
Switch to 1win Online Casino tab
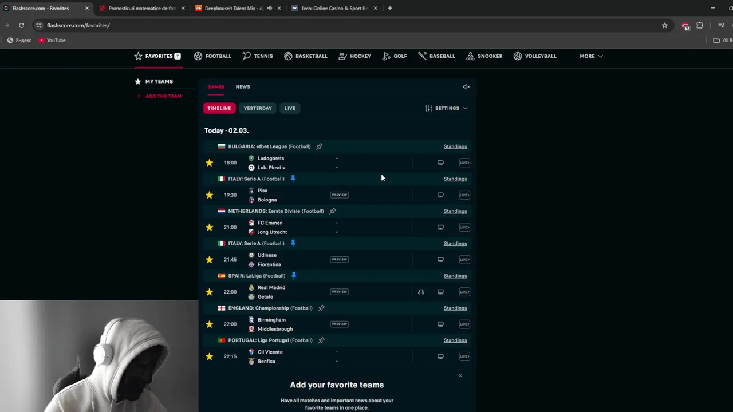(x=334, y=9)
